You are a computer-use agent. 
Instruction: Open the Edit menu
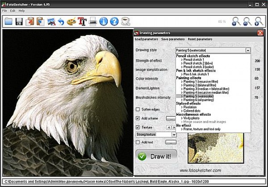[x=13, y=10]
